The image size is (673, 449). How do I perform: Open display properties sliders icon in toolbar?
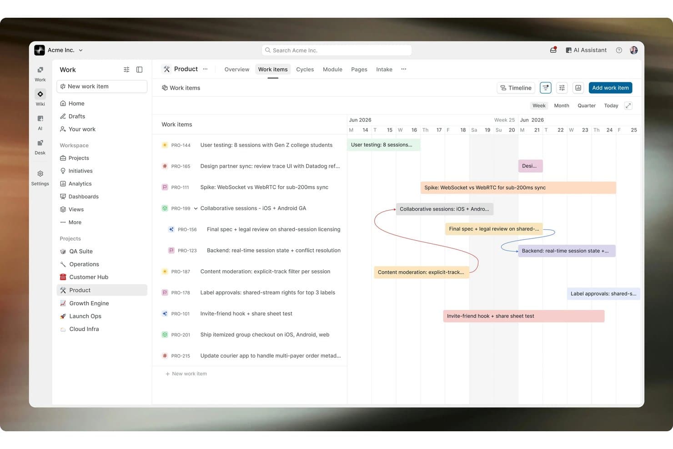click(x=562, y=88)
